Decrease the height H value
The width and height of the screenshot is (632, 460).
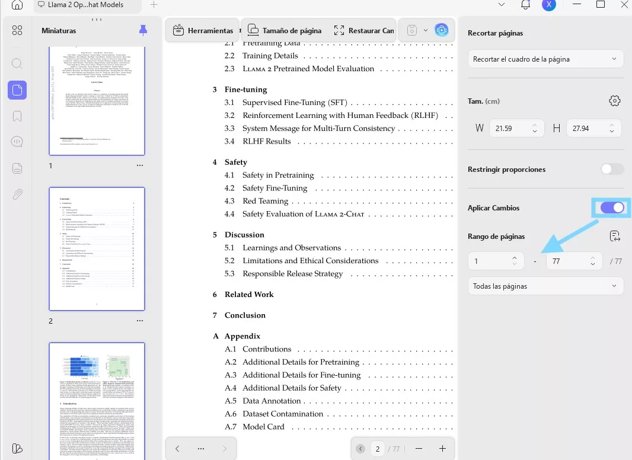pyautogui.click(x=612, y=132)
